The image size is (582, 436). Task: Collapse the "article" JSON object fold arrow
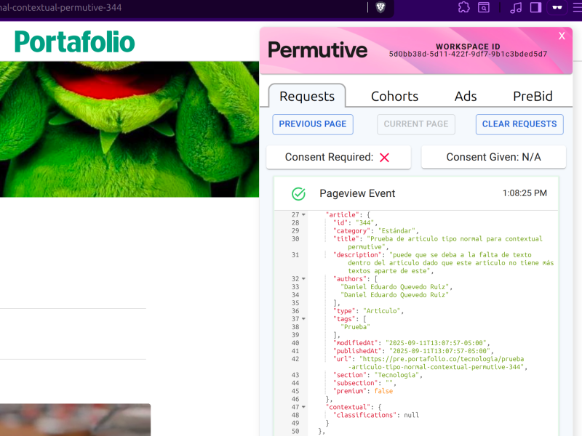(x=304, y=215)
